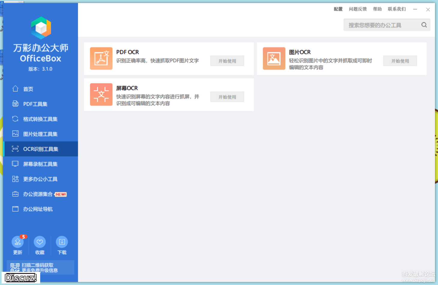This screenshot has height=285, width=438.
Task: Start using PDF OCR with 开始使用
Action: (x=227, y=61)
